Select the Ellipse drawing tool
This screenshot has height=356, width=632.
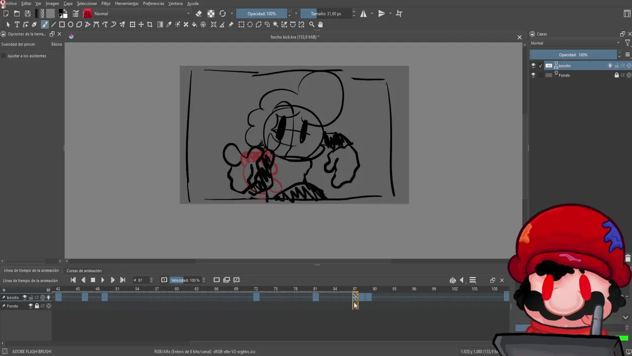click(71, 24)
